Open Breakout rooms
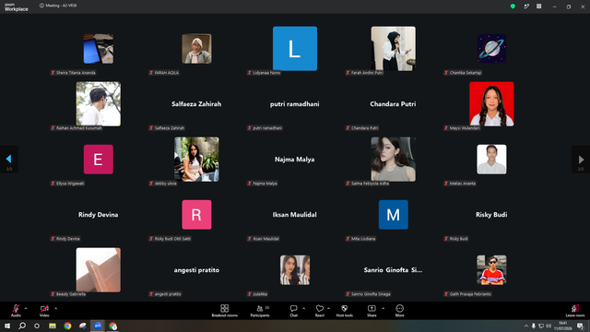 point(224,311)
